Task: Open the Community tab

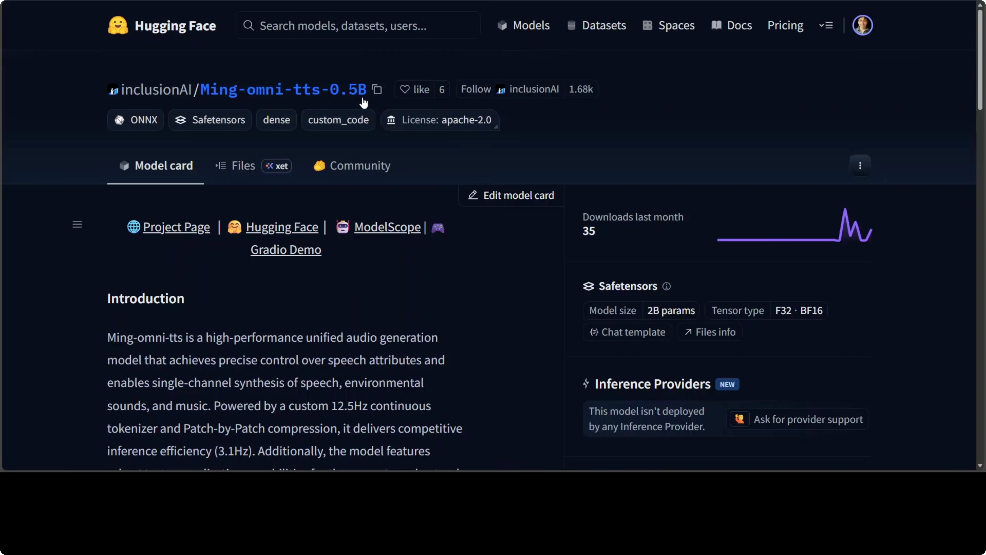Action: 351,165
